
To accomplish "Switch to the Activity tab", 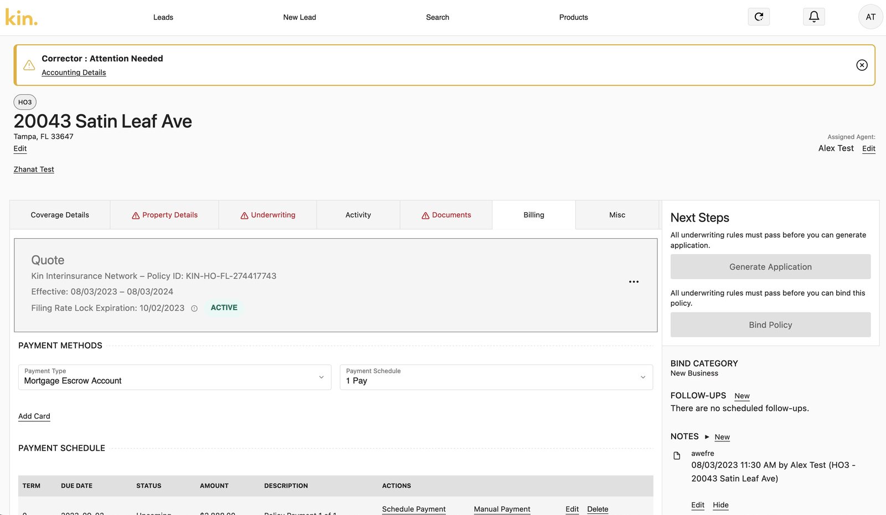I will pos(358,215).
